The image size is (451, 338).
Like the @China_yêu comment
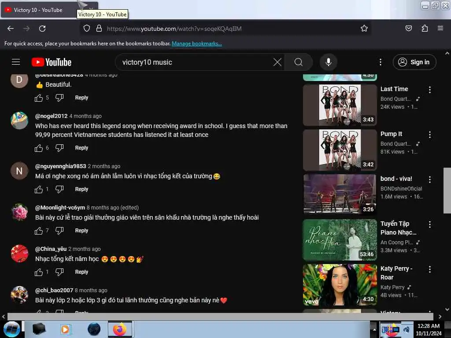(39, 272)
